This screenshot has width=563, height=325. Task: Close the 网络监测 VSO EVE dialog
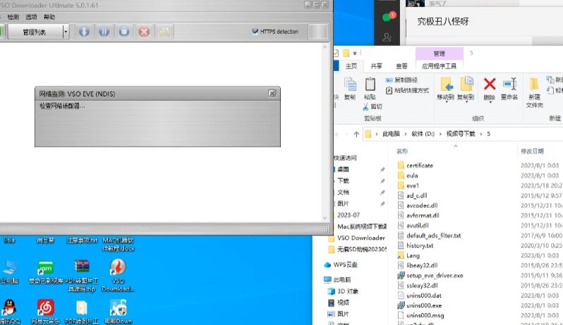pyautogui.click(x=272, y=93)
